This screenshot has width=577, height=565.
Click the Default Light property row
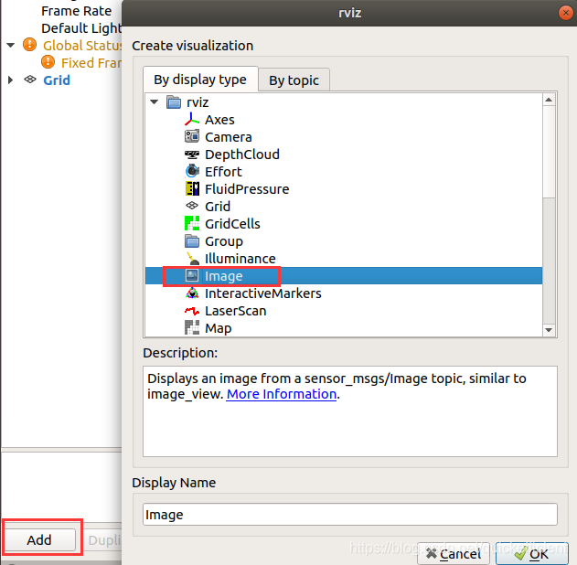(81, 28)
